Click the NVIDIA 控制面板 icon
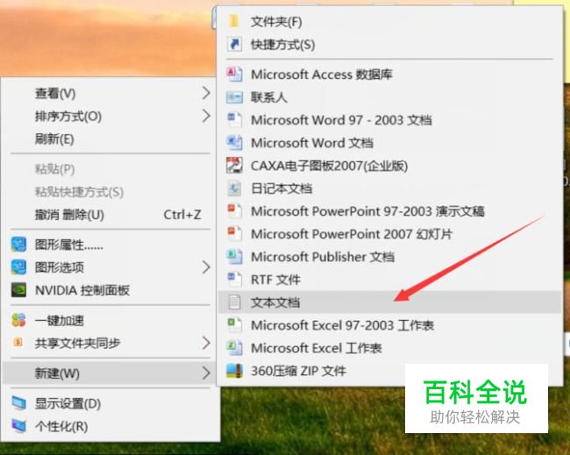The height and width of the screenshot is (455, 570). click(18, 290)
